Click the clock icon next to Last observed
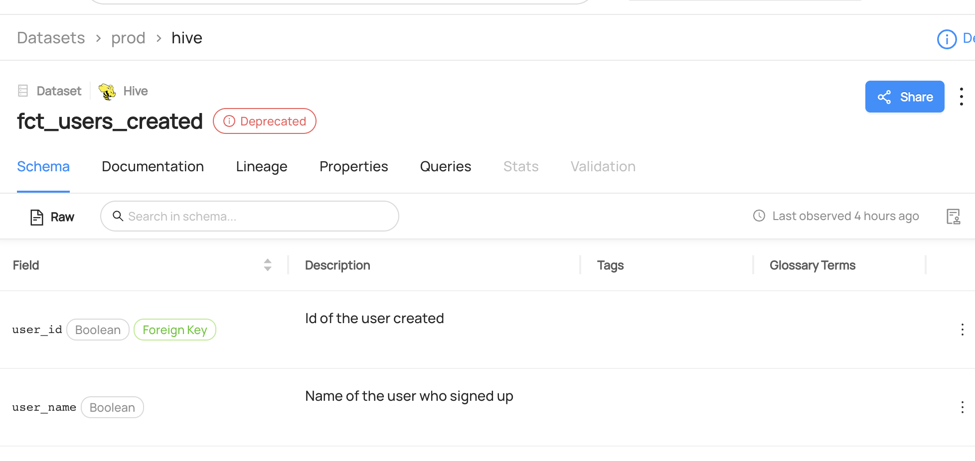Viewport: 975px width, 461px height. click(759, 216)
